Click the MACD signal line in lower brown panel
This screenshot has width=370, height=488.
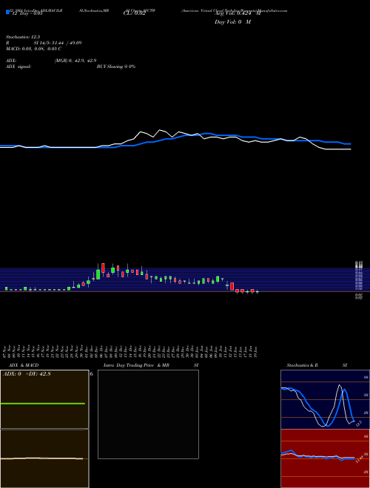(x=41, y=458)
